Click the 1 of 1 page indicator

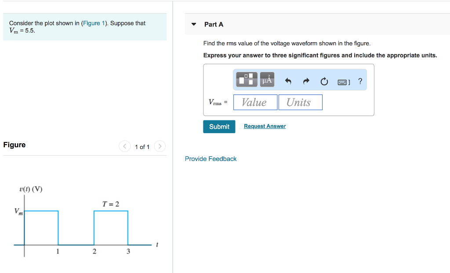coord(142,146)
